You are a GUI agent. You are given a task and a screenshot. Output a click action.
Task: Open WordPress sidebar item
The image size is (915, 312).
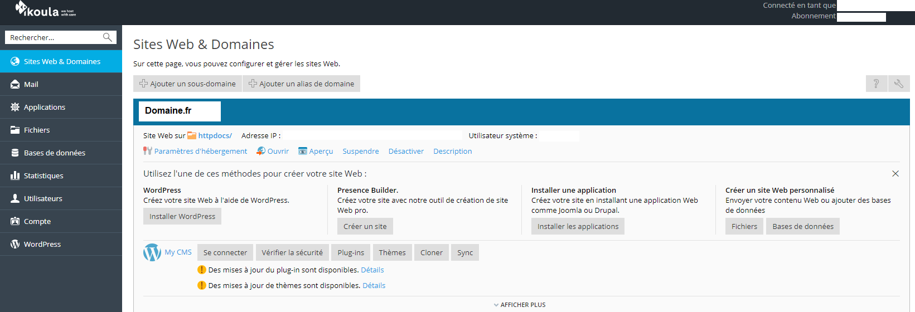(x=61, y=244)
